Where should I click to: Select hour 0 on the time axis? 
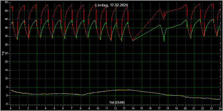click(x=11, y=109)
